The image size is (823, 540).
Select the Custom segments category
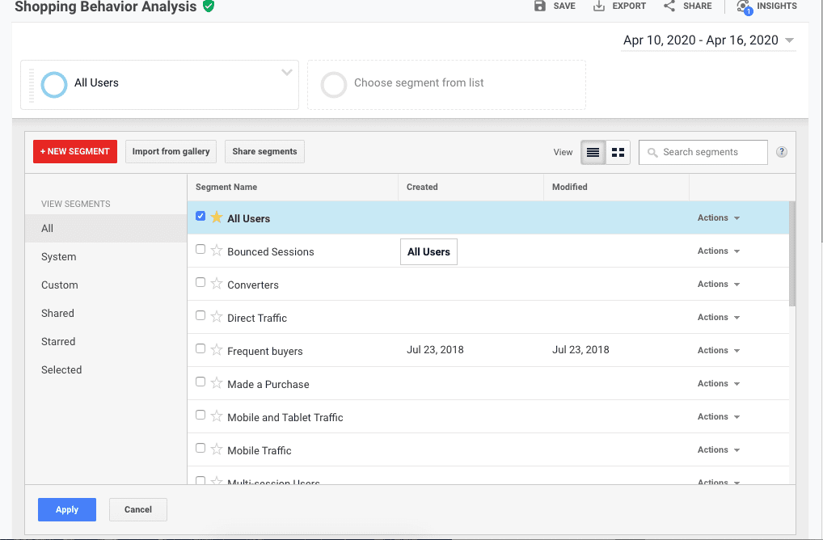60,285
